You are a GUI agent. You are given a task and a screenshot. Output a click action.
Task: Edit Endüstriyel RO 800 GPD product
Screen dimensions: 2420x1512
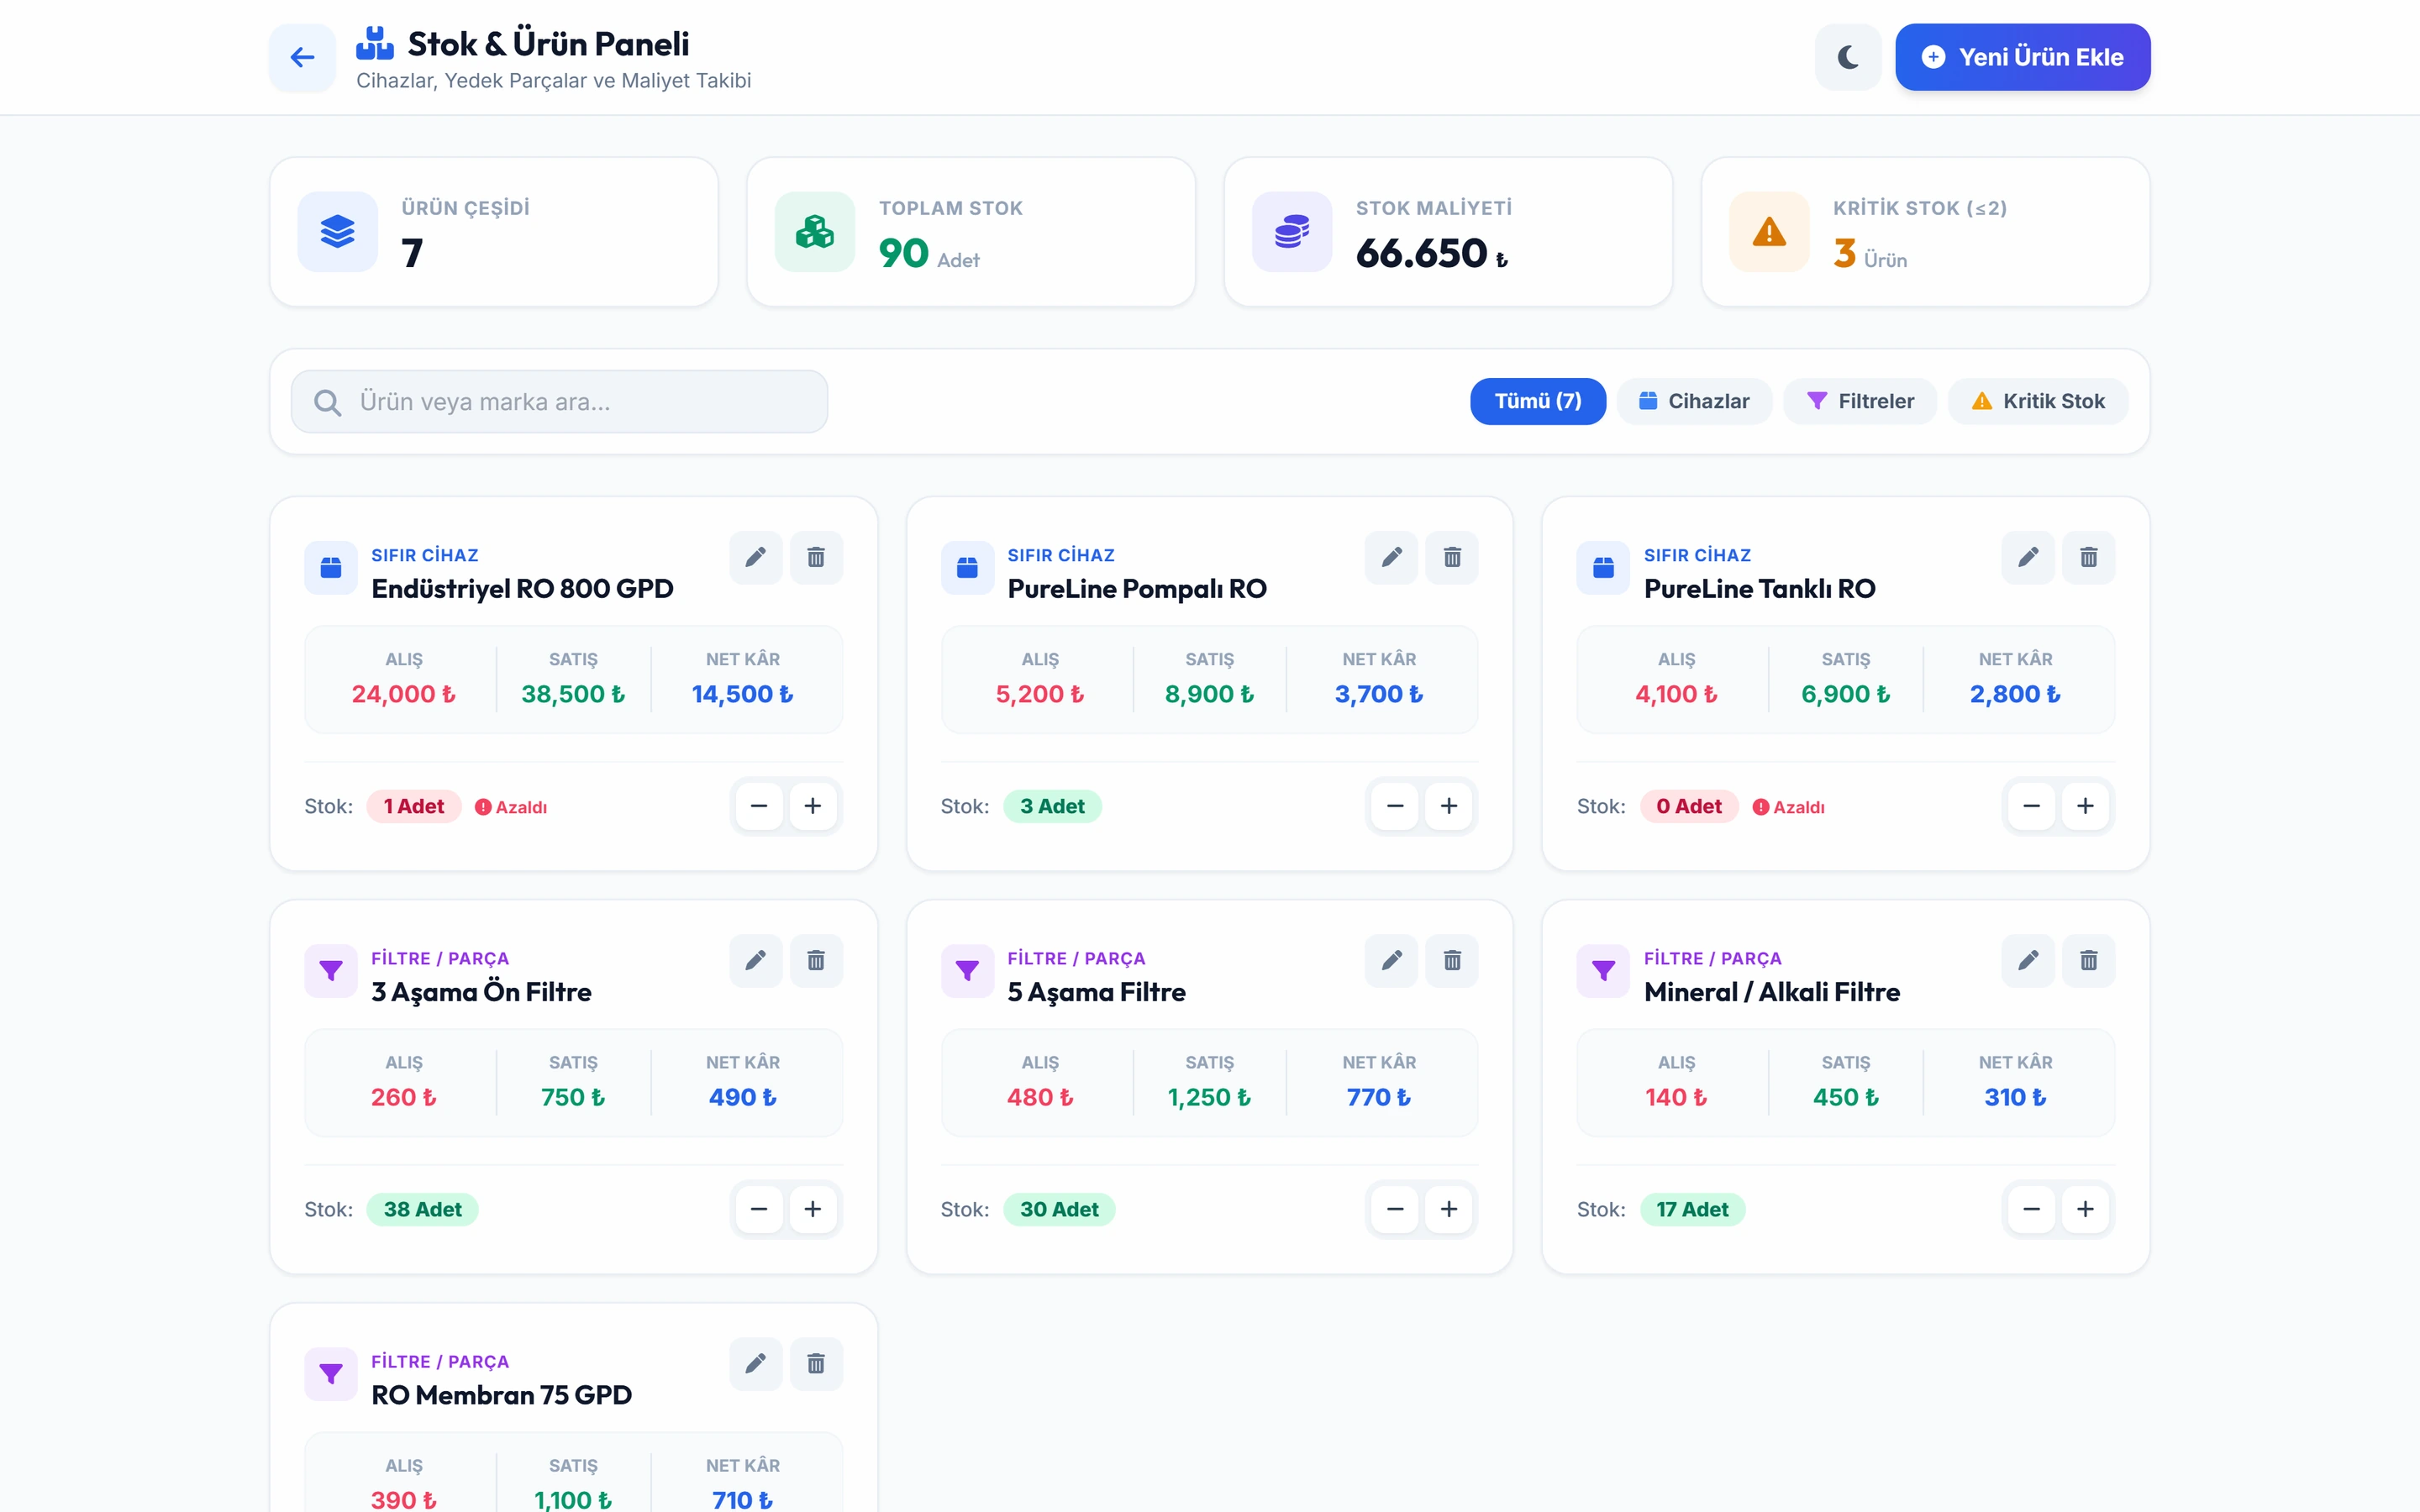click(x=756, y=557)
